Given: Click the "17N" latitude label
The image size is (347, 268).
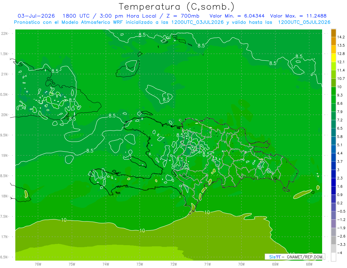Looking at the screenshot, I should pos(4,237).
